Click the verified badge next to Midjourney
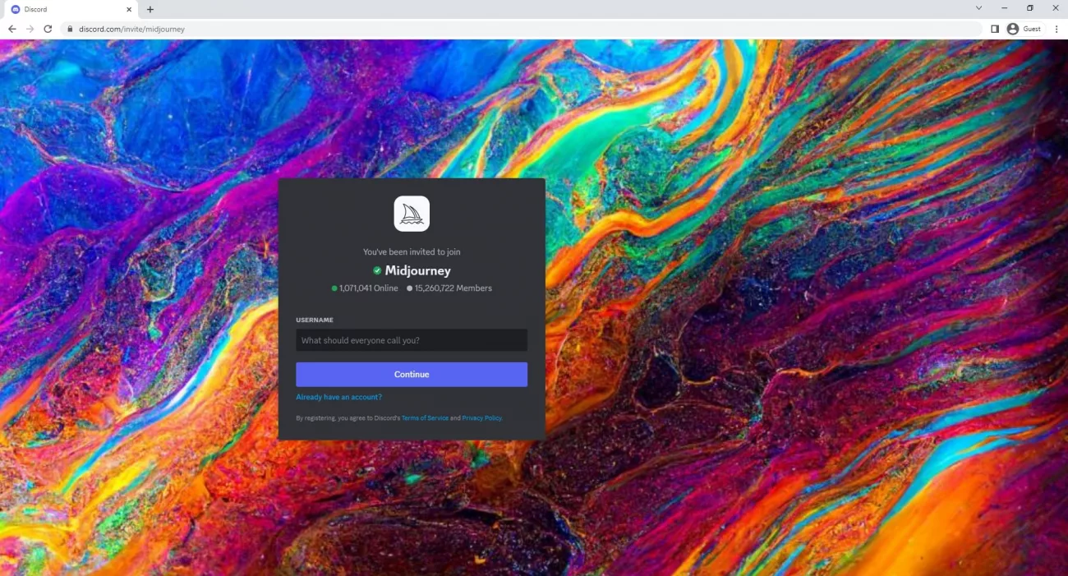Viewport: 1068px width, 576px height. point(377,270)
